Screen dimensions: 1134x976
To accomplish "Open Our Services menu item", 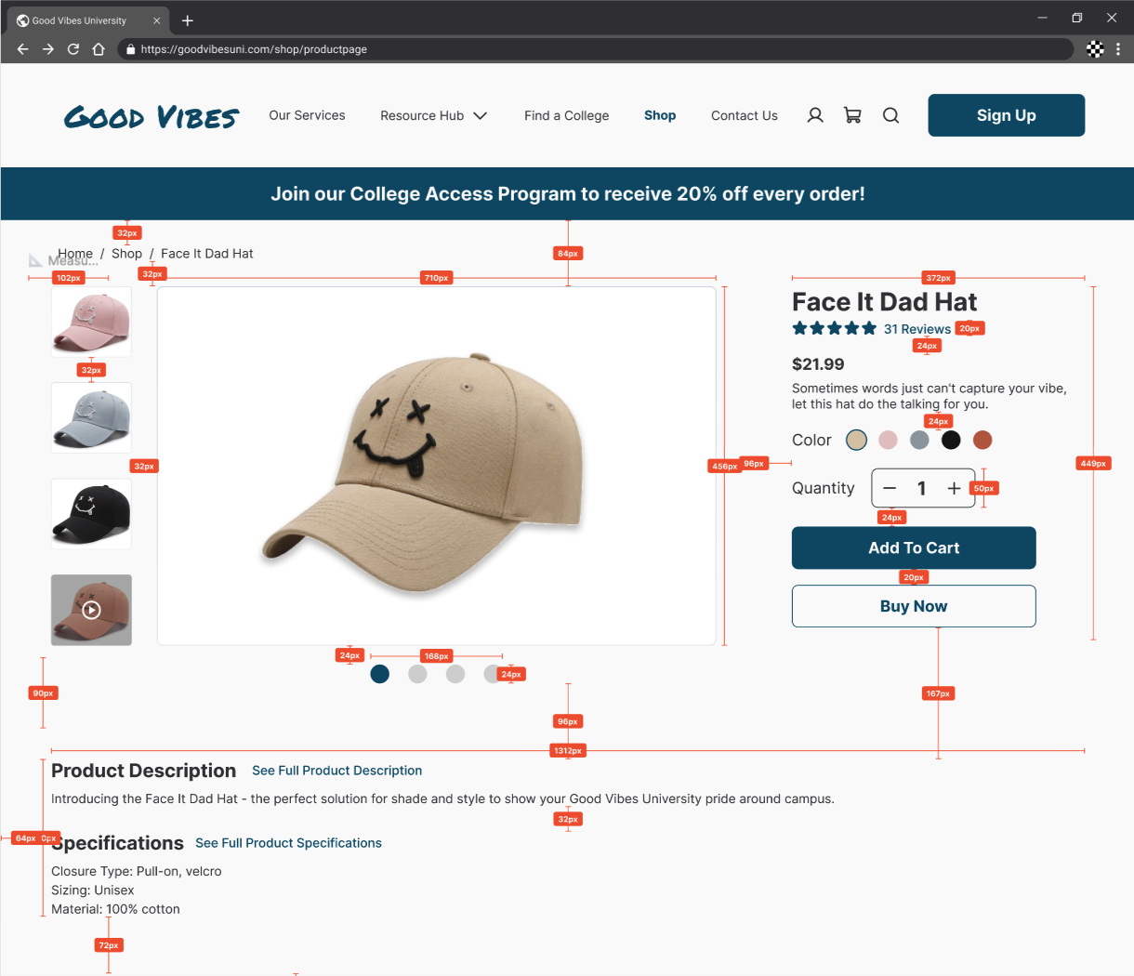I will 307,115.
